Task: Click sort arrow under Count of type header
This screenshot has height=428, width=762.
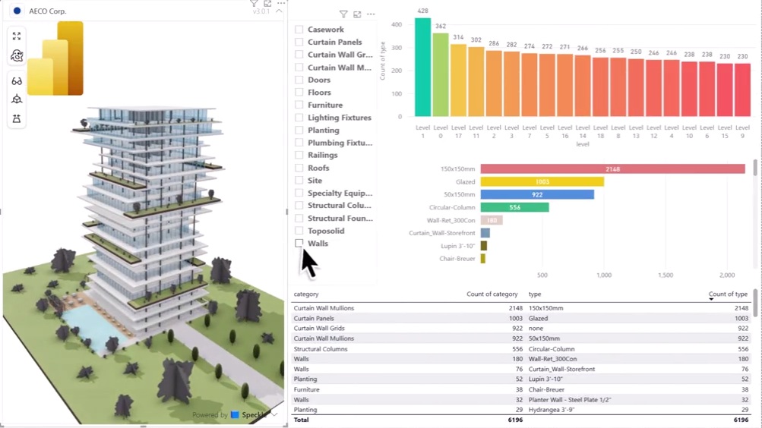Action: 711,300
